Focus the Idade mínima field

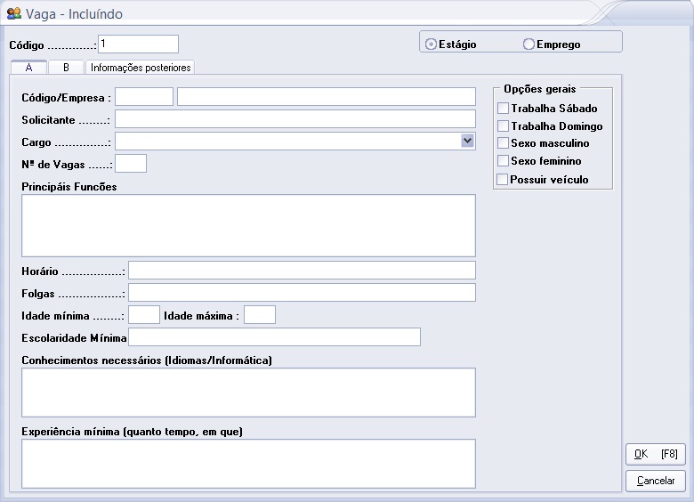click(x=144, y=314)
